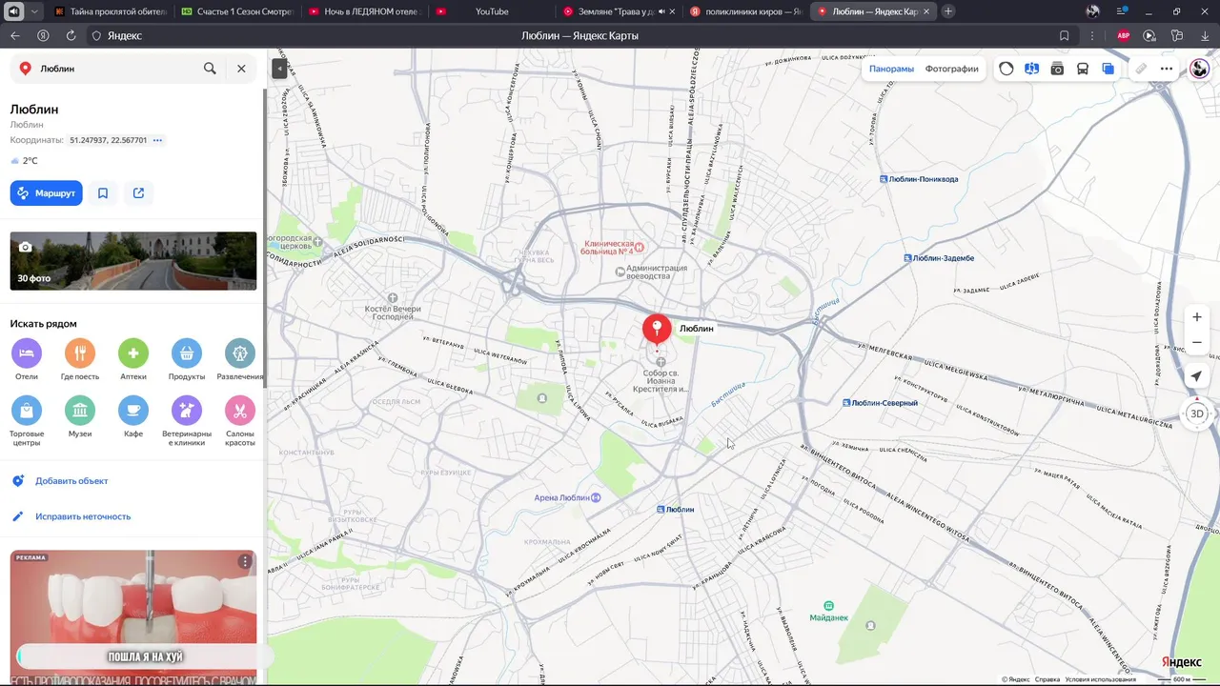Open Справка footer link

(1047, 679)
